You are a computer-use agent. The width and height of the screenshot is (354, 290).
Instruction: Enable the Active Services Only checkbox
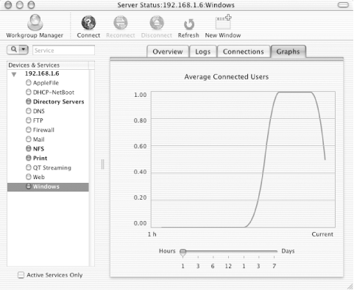coord(21,275)
